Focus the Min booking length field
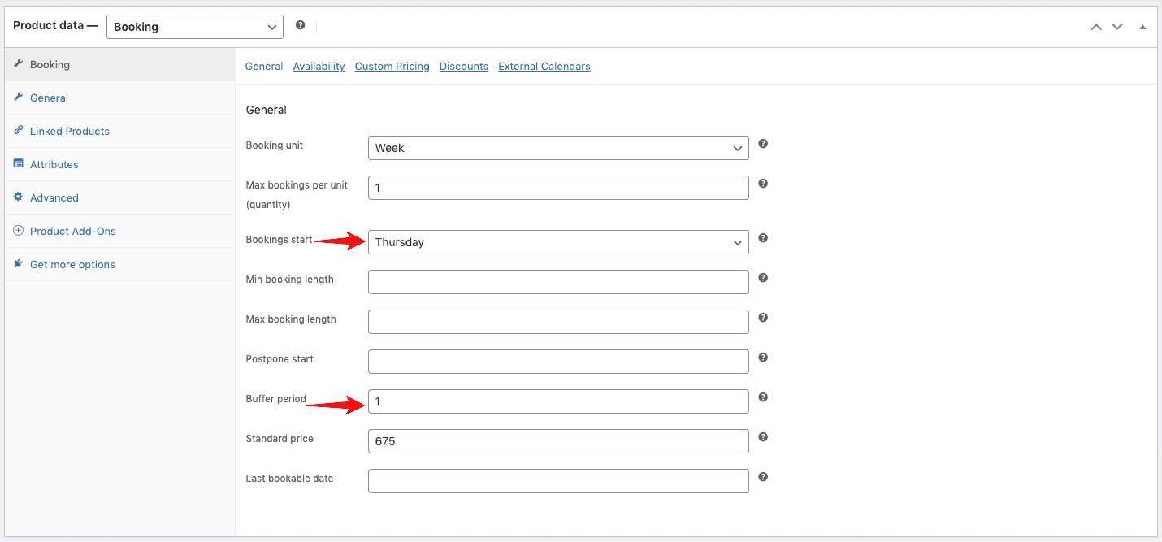This screenshot has height=542, width=1162. click(x=558, y=282)
